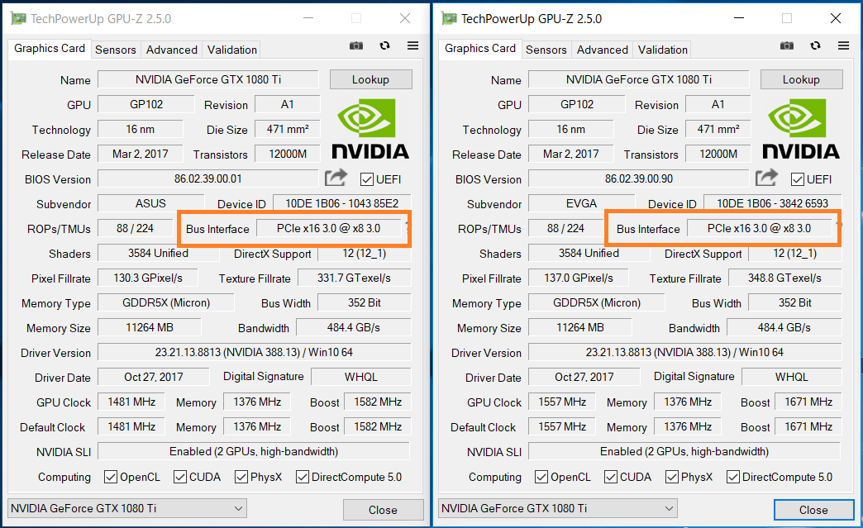The width and height of the screenshot is (863, 528).
Task: Click Default Clock Boost value 1671 MHz
Action: pyautogui.click(x=808, y=426)
